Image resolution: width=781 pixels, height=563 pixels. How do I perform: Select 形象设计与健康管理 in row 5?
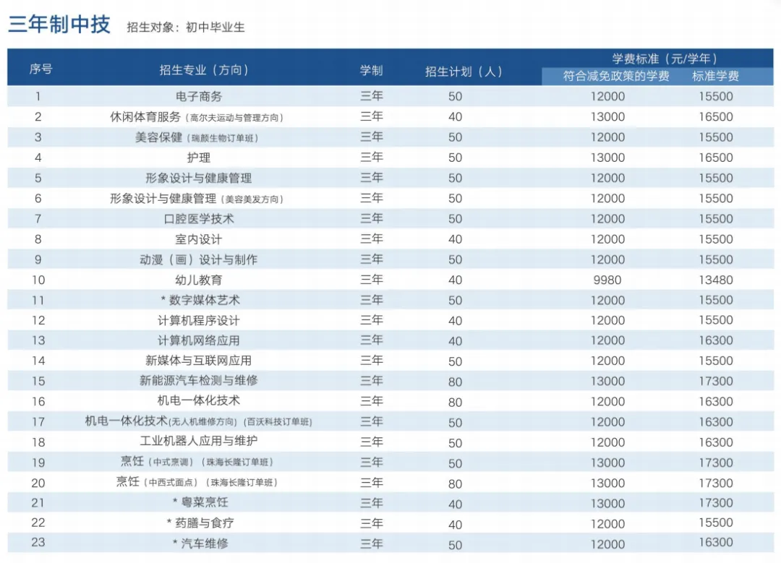(x=199, y=179)
